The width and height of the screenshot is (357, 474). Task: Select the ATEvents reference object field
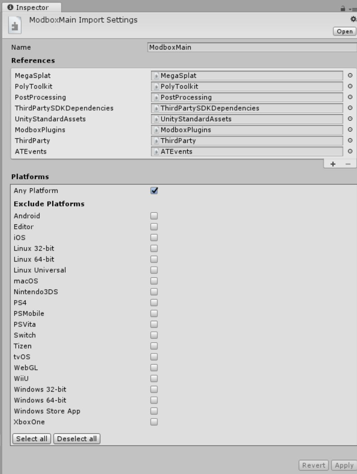[x=247, y=151]
